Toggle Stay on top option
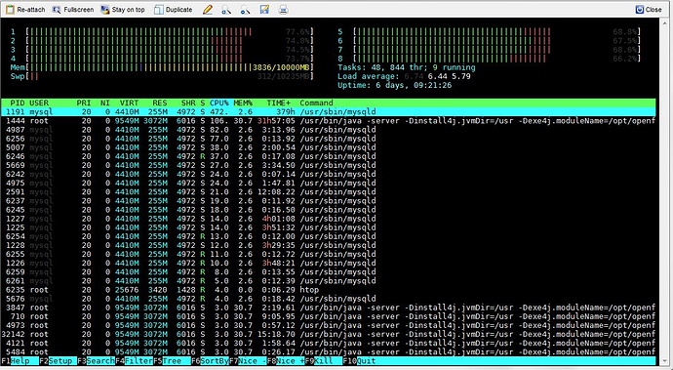 pyautogui.click(x=123, y=10)
